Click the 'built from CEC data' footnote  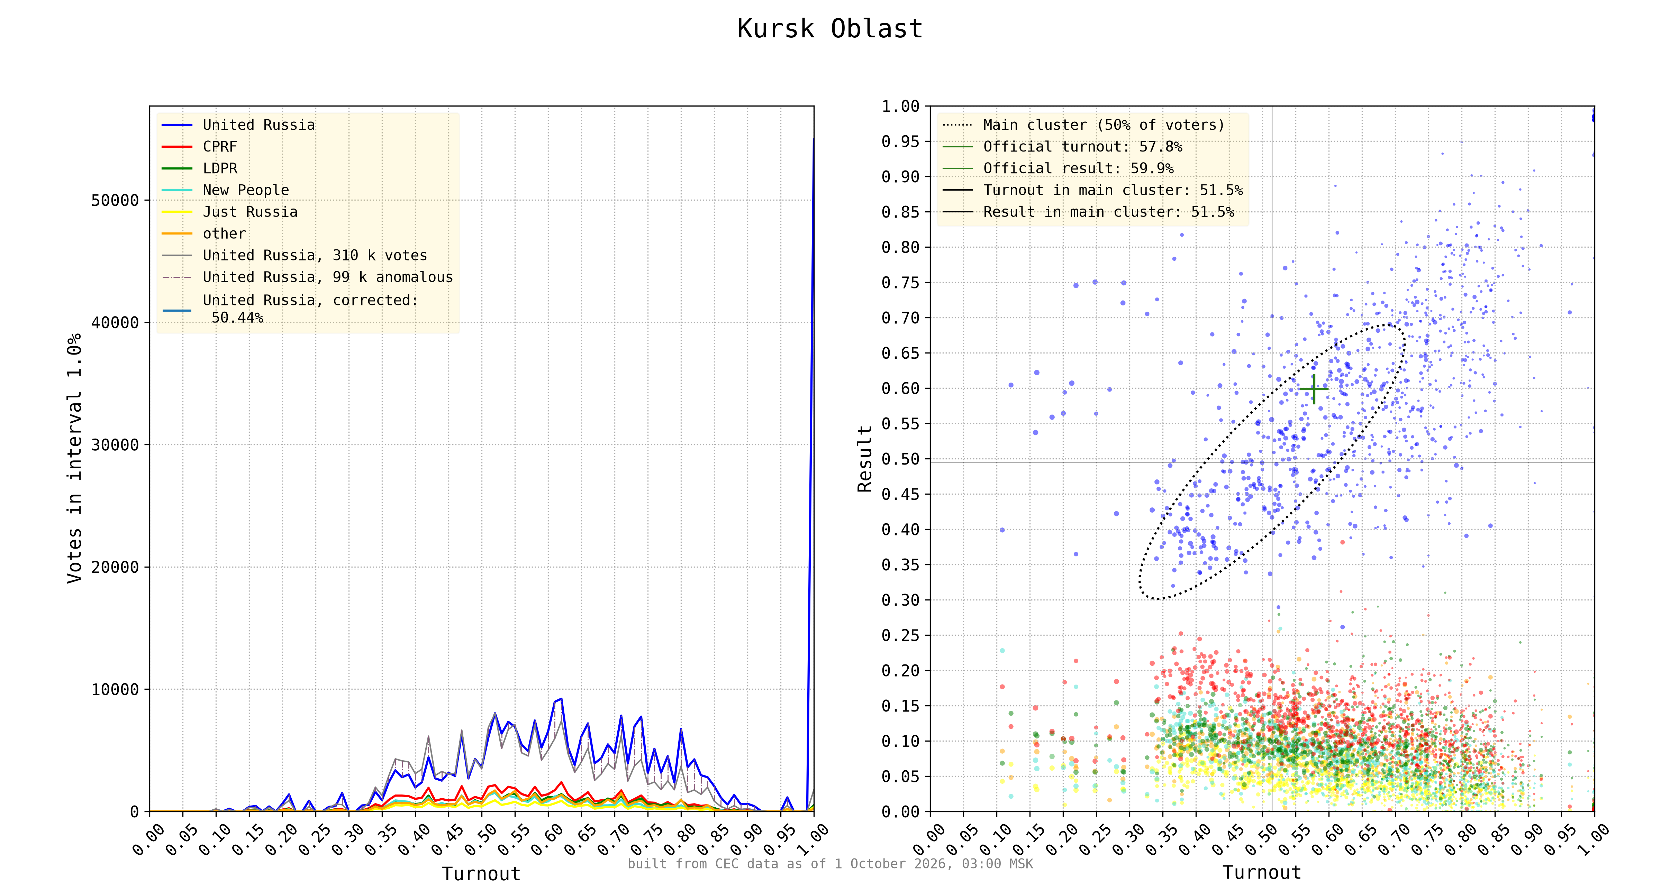click(x=830, y=864)
